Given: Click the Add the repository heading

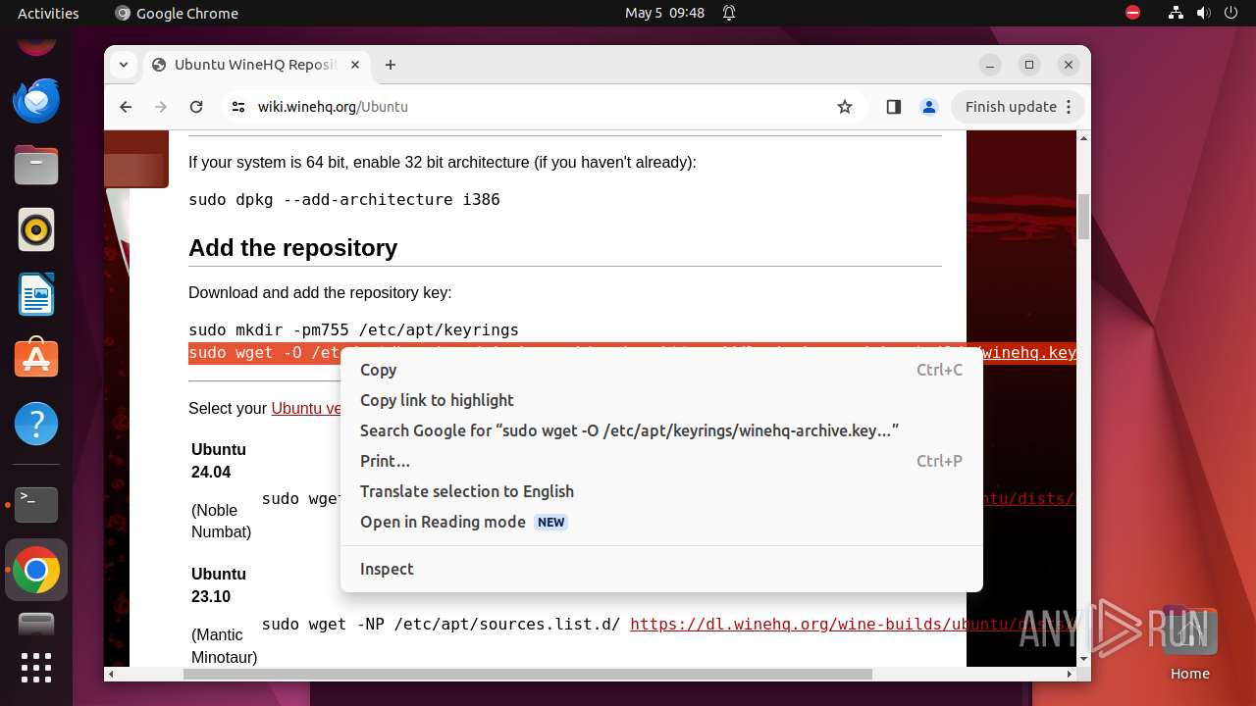Looking at the screenshot, I should pos(292,248).
